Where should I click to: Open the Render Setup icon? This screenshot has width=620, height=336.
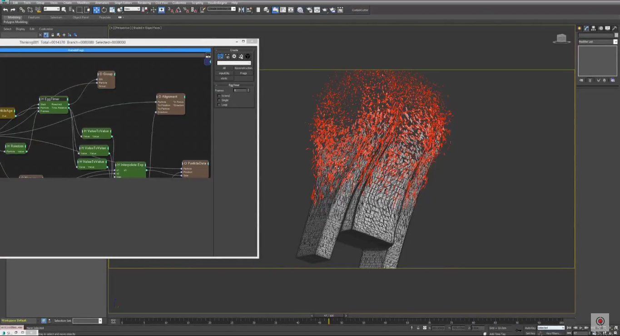(310, 10)
